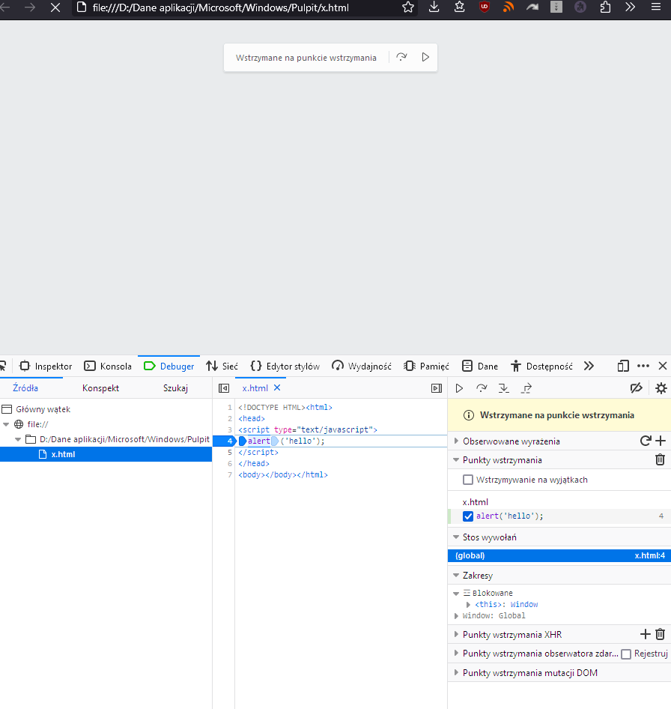Open the extensions puzzle icon
This screenshot has height=709, width=671.
tap(605, 7)
